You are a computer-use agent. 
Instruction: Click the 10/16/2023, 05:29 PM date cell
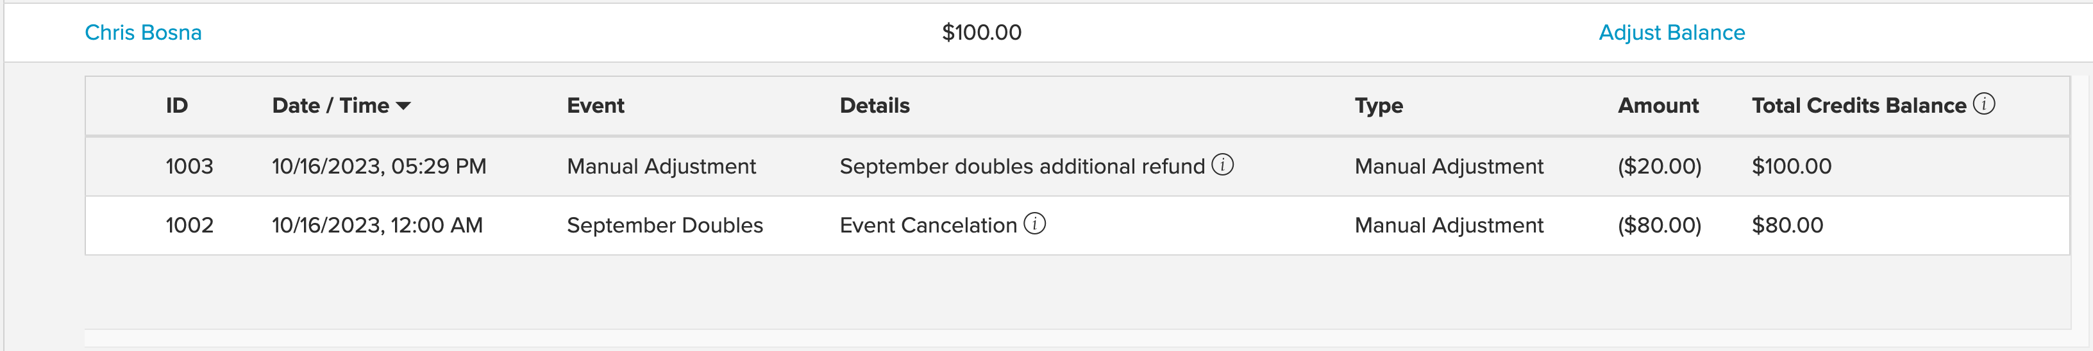378,167
